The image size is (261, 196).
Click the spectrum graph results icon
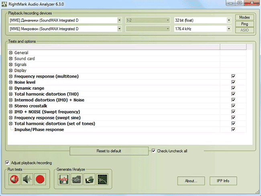tap(102, 180)
